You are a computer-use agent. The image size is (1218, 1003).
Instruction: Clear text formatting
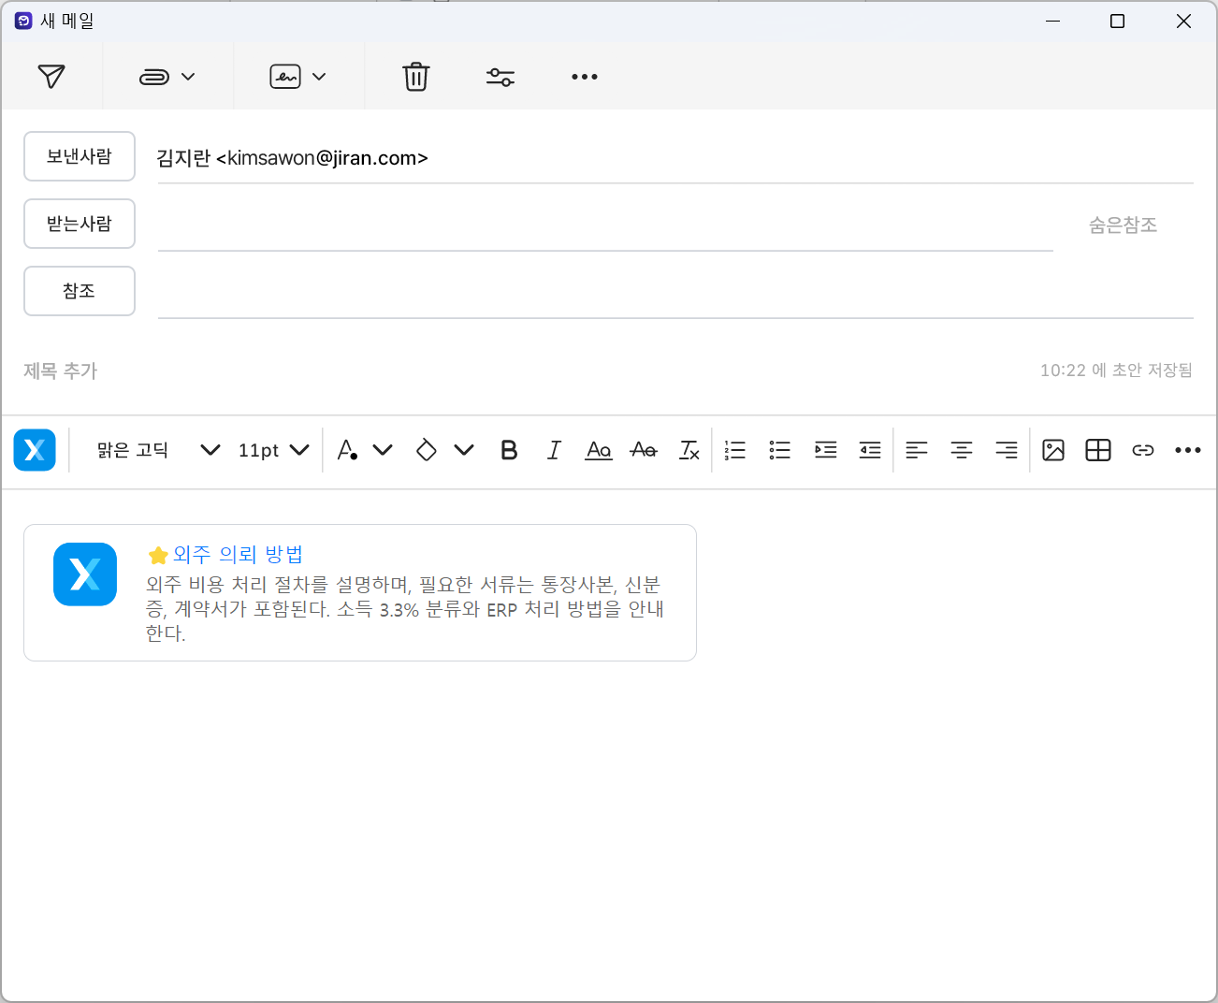point(689,450)
